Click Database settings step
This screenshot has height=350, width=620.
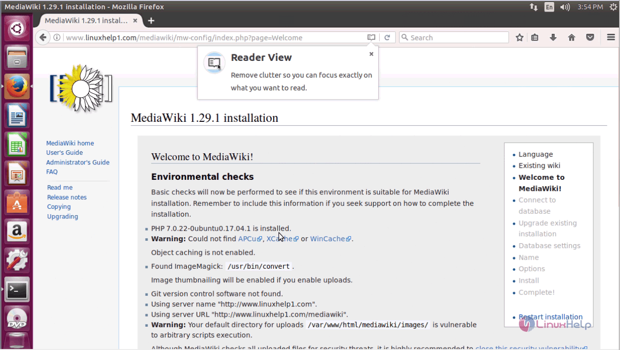(x=549, y=246)
